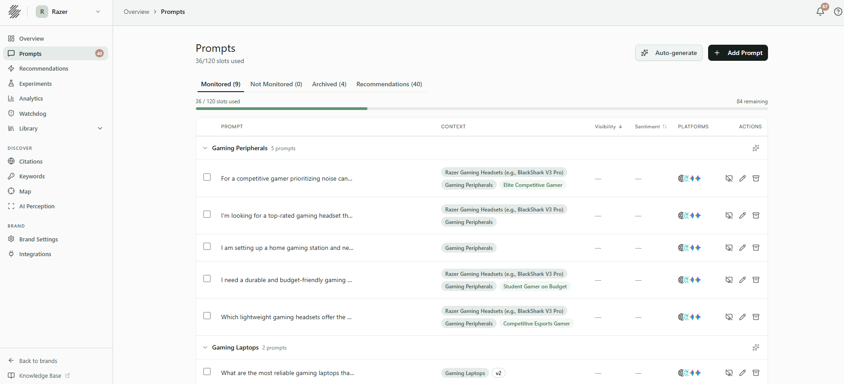Stop monitoring 'I'm looking for a top-rated' prompt
Screen dimensions: 844x384
tap(729, 215)
